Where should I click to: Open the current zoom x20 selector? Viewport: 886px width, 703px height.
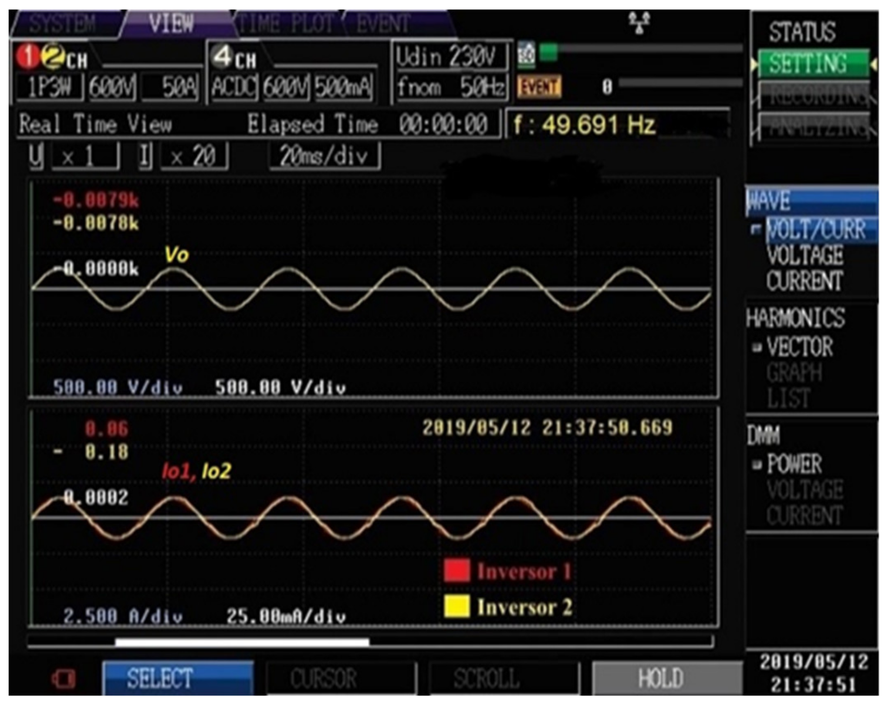194,156
